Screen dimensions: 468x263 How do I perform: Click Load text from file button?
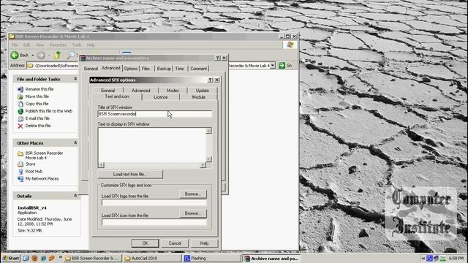coord(130,174)
